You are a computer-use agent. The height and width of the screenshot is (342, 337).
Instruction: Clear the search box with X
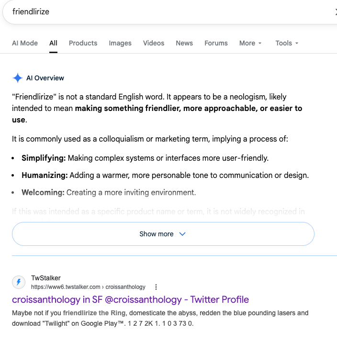pyautogui.click(x=336, y=12)
